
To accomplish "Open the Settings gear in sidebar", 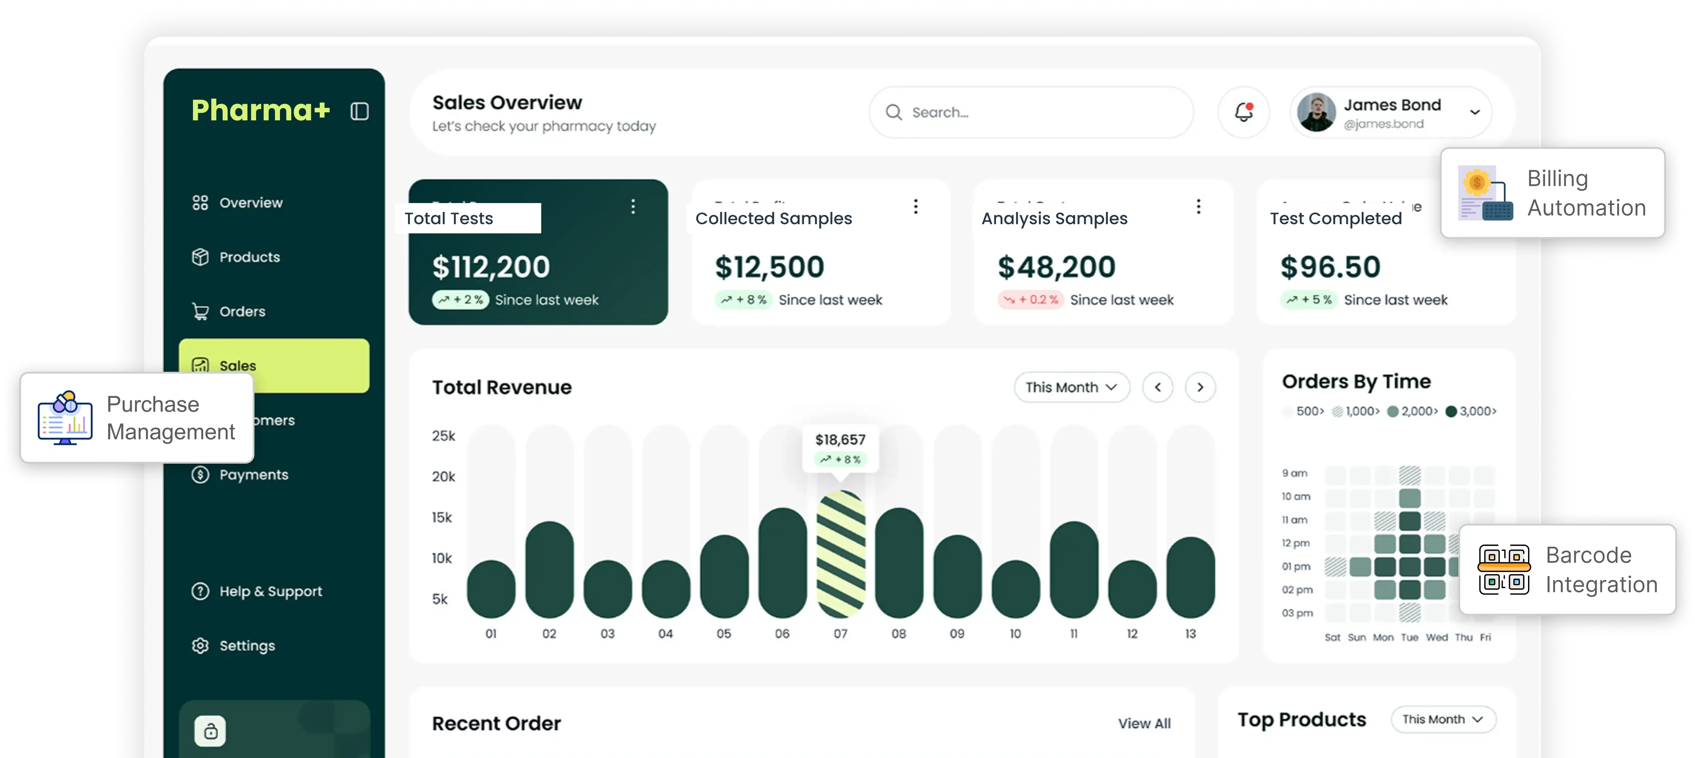I will (x=200, y=646).
